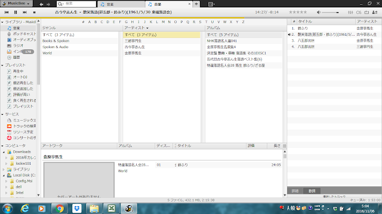Open リリース予定 in services
This screenshot has height=214, width=382.
[x=20, y=132]
